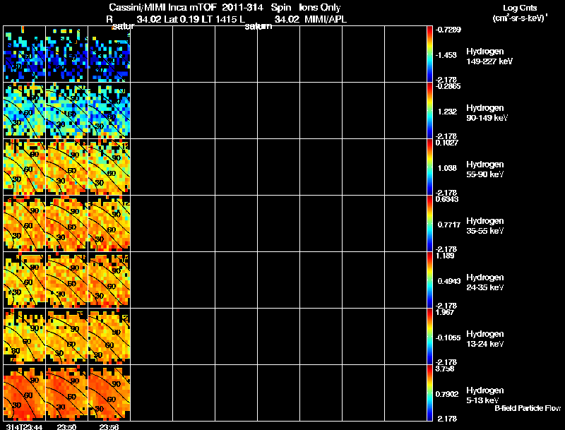Image resolution: width=565 pixels, height=430 pixels.
Task: Click the '0.1027' color scale value
Action: coord(447,143)
